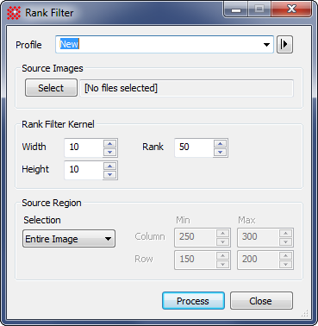Increase the kernel Height value
The image size is (318, 326).
(109, 166)
